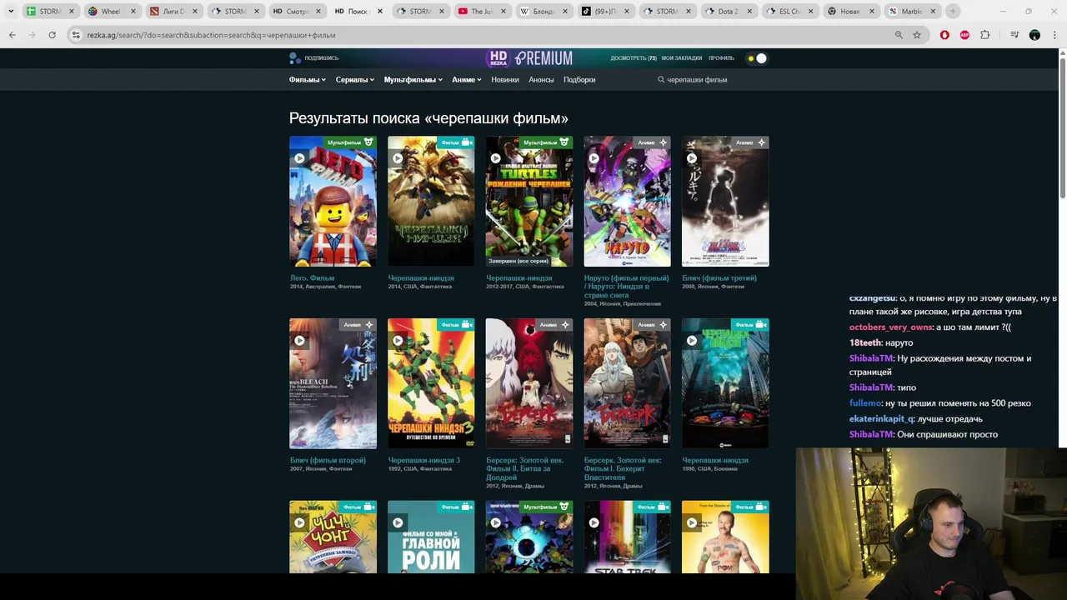Click the Подпишись link
The width and height of the screenshot is (1067, 600).
point(321,58)
